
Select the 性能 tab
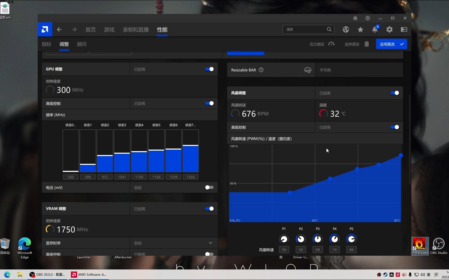tap(162, 30)
